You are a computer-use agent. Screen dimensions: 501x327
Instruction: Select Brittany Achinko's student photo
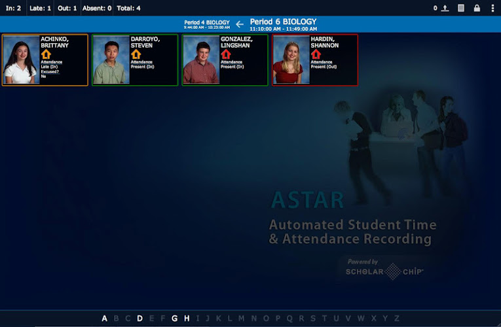[x=22, y=60]
